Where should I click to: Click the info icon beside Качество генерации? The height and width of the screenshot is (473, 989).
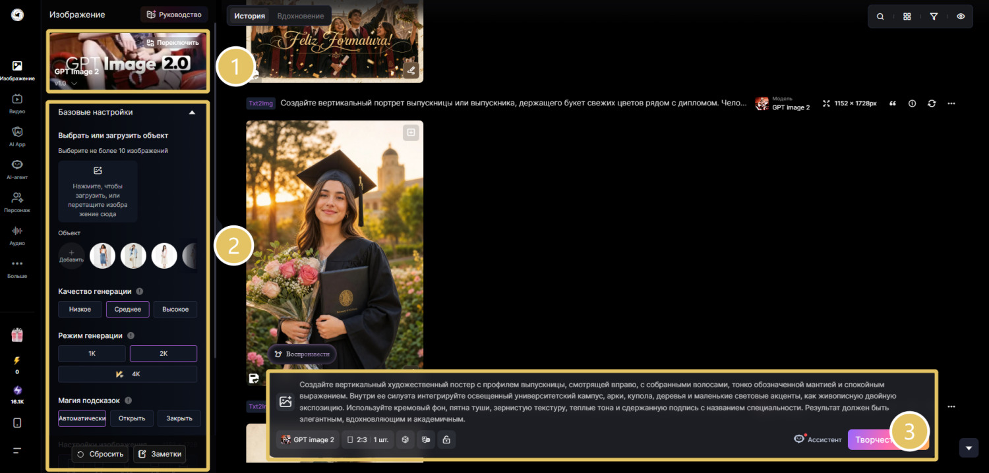140,291
